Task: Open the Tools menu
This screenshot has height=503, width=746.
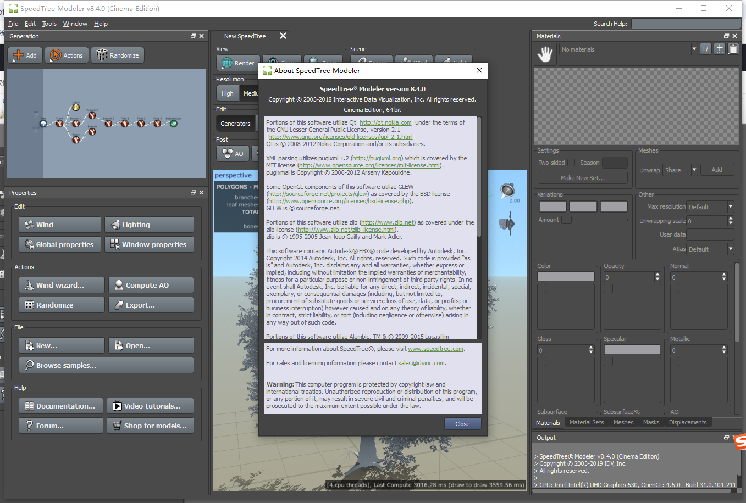Action: 49,24
